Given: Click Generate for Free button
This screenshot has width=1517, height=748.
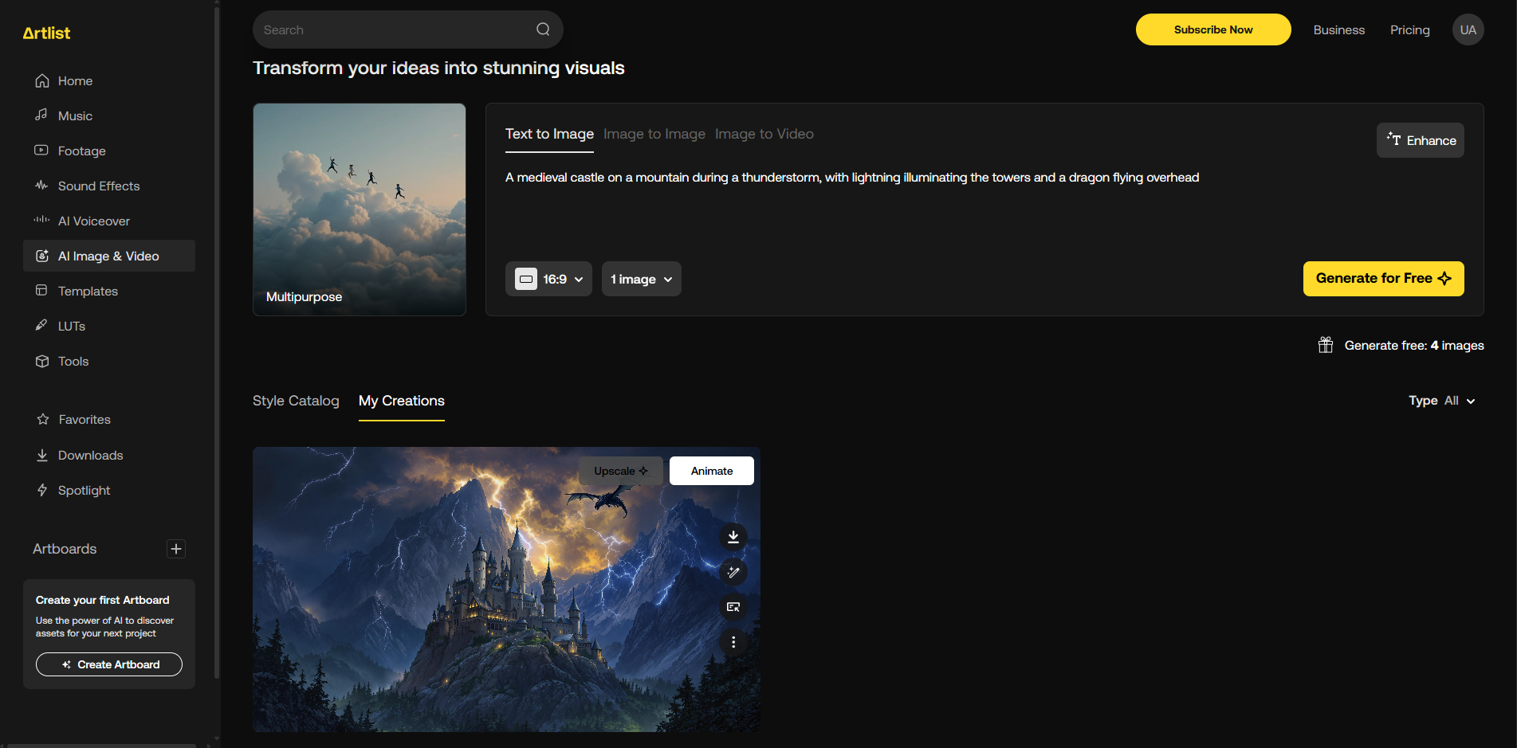Looking at the screenshot, I should coord(1384,279).
